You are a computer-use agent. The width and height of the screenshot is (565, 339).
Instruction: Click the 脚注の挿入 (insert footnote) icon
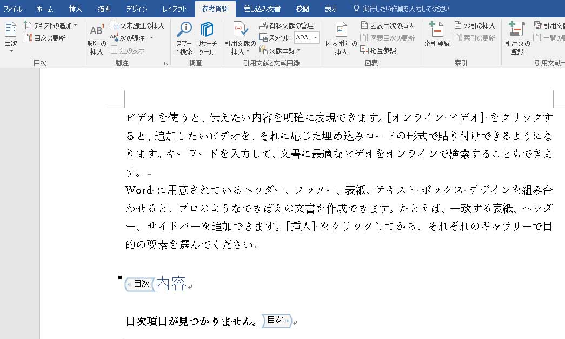97,39
